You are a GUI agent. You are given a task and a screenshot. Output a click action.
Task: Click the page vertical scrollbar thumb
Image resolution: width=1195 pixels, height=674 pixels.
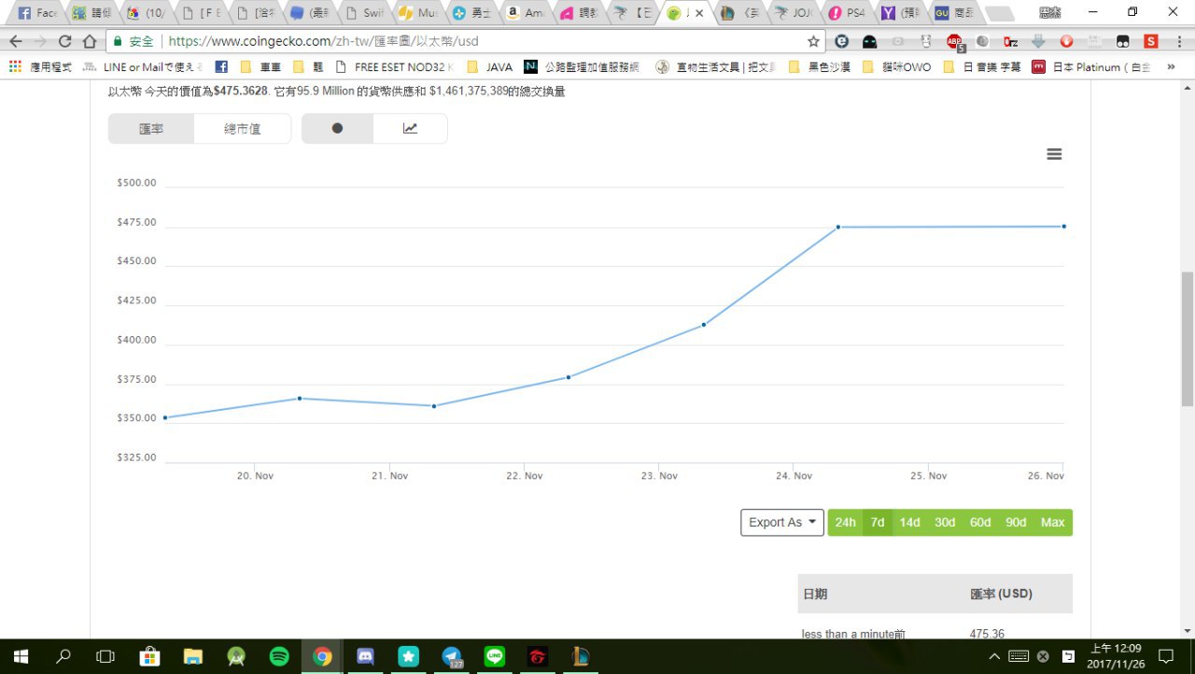tap(1188, 341)
